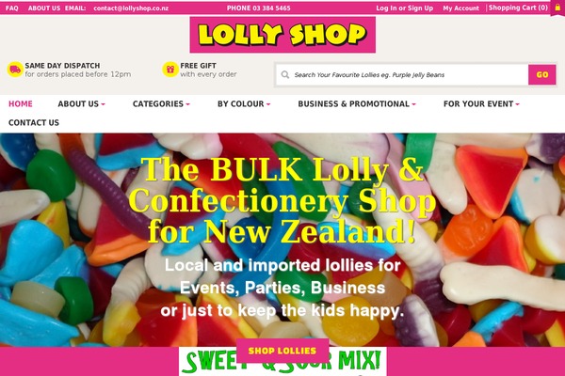Click the padlock icon beside Shopping Cart

click(557, 8)
